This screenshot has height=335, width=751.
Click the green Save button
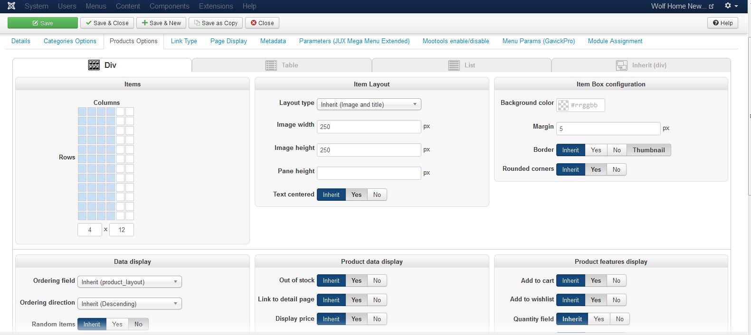click(43, 23)
